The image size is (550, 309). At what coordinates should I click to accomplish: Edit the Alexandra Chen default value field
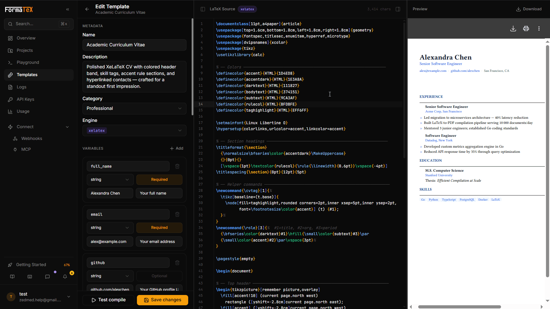click(x=110, y=193)
